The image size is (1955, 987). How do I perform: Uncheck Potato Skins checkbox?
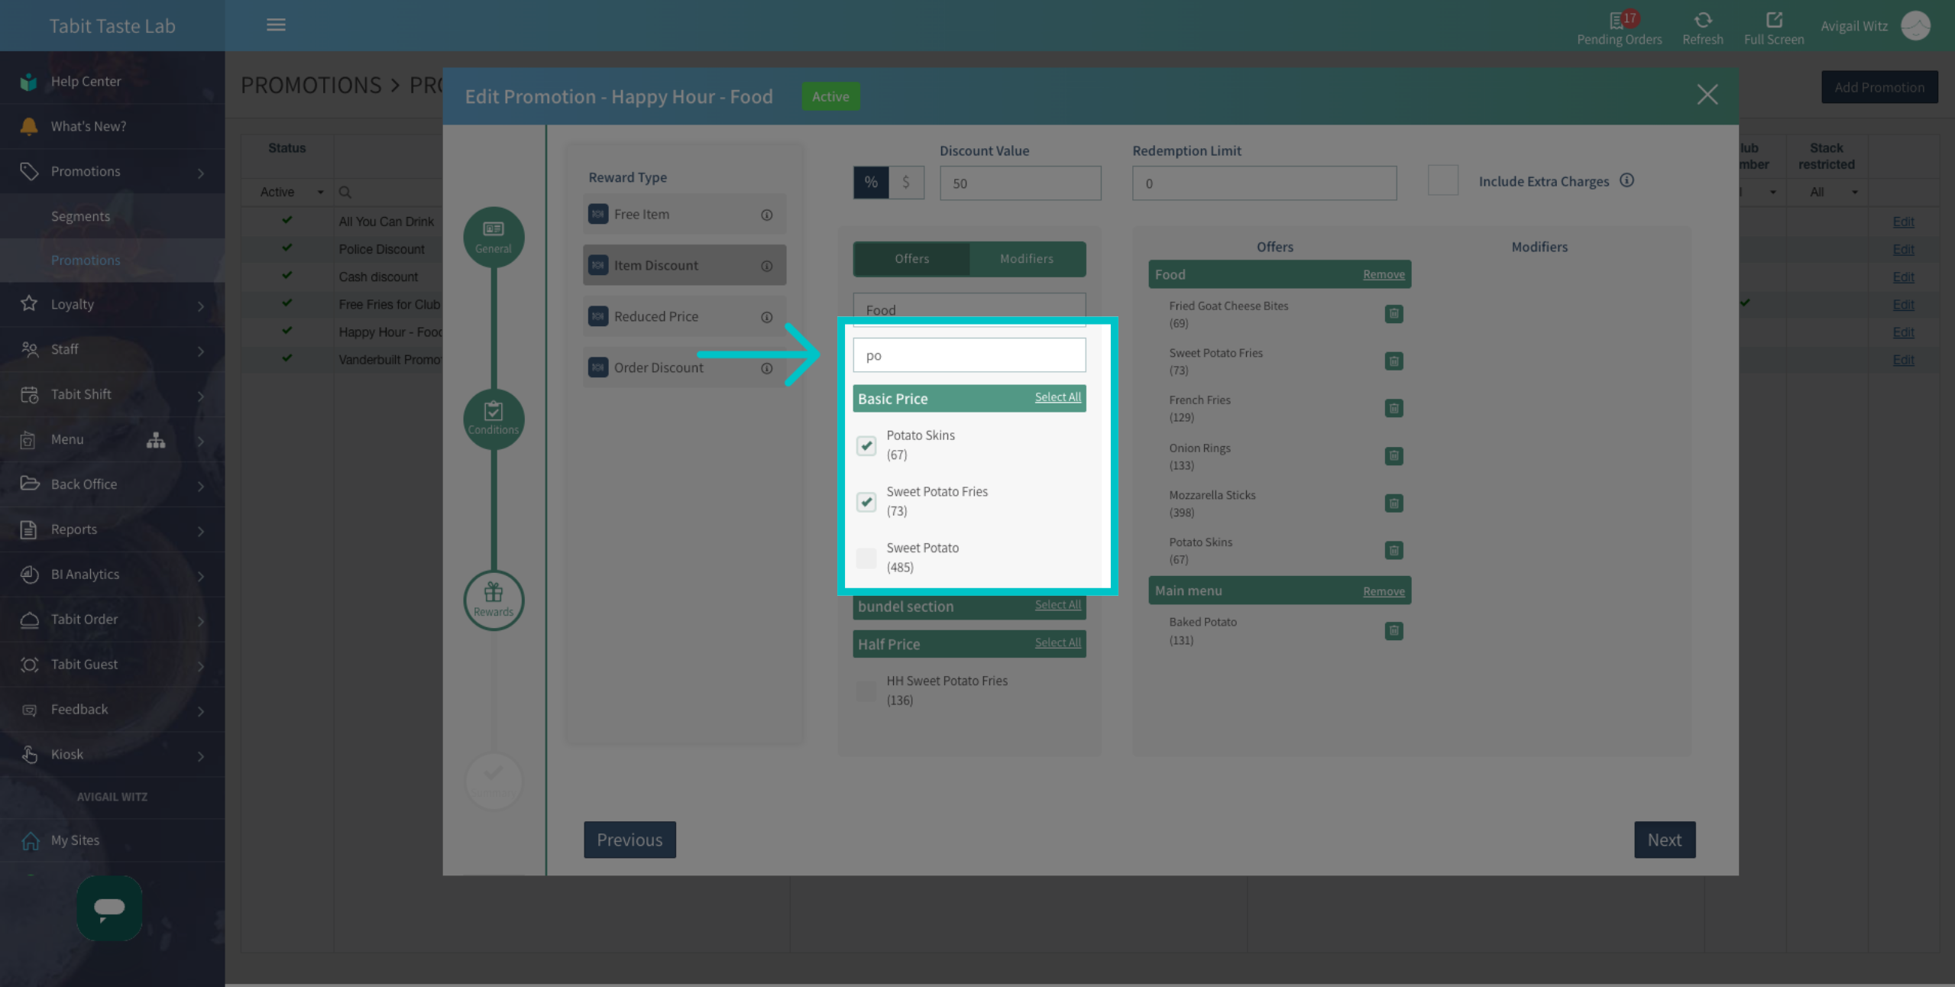(866, 445)
